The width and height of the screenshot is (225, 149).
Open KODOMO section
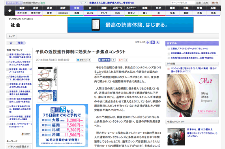pyautogui.click(x=63, y=13)
